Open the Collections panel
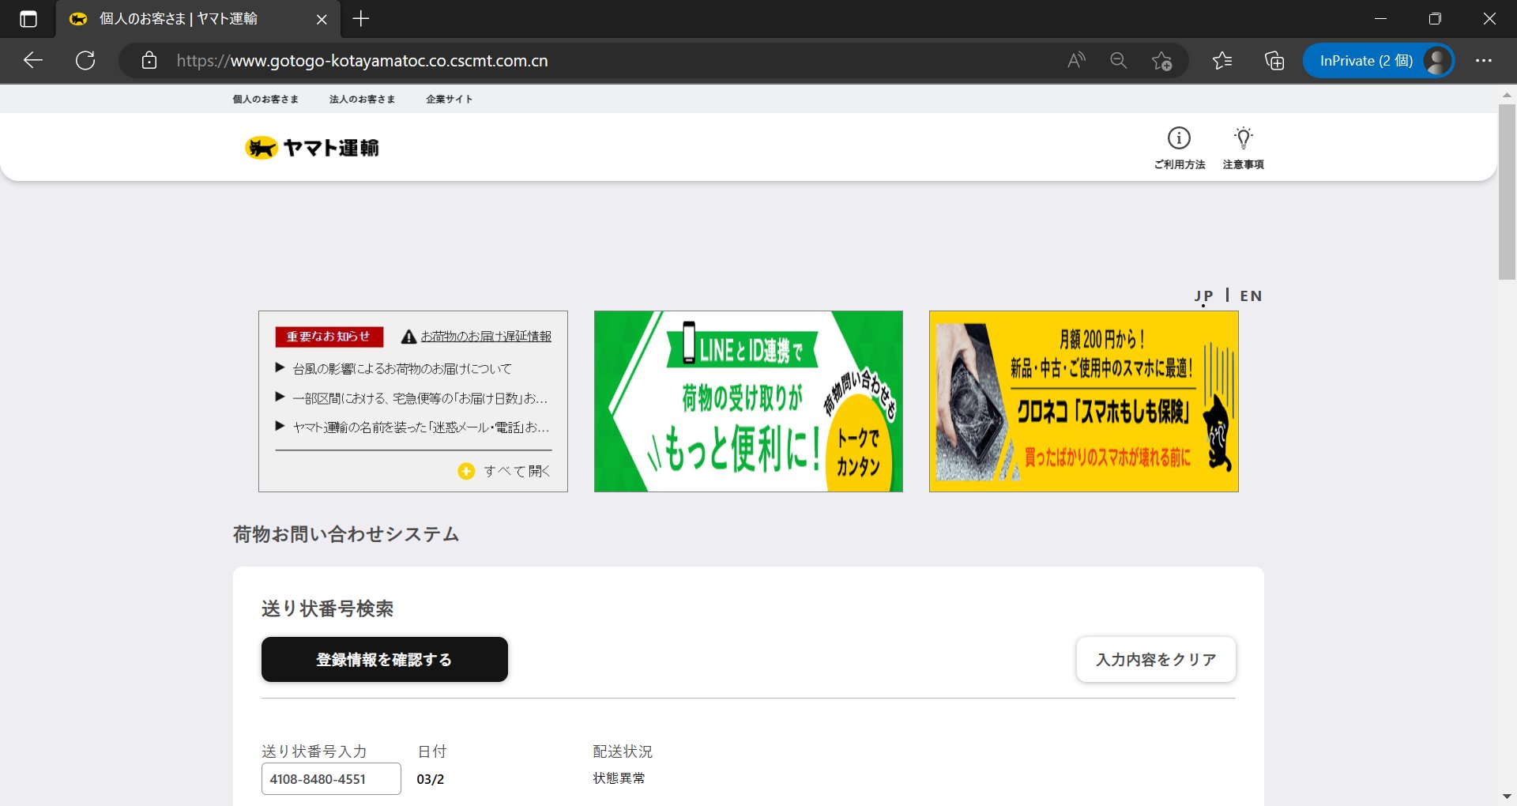 click(x=1274, y=61)
